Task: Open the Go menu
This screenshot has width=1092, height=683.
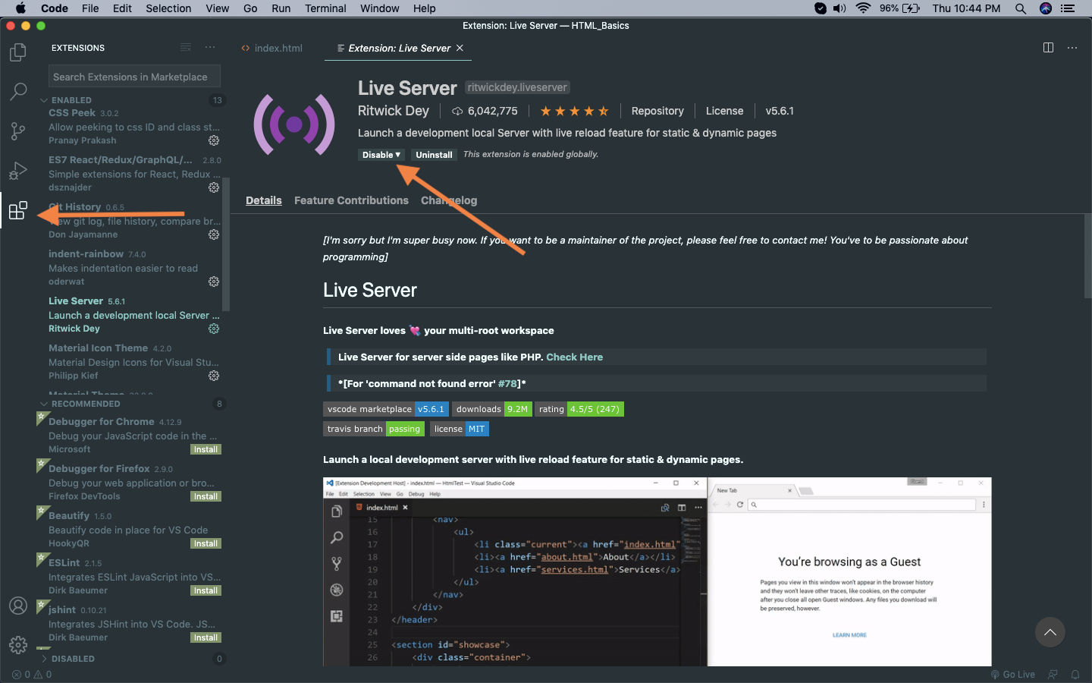Action: click(250, 8)
